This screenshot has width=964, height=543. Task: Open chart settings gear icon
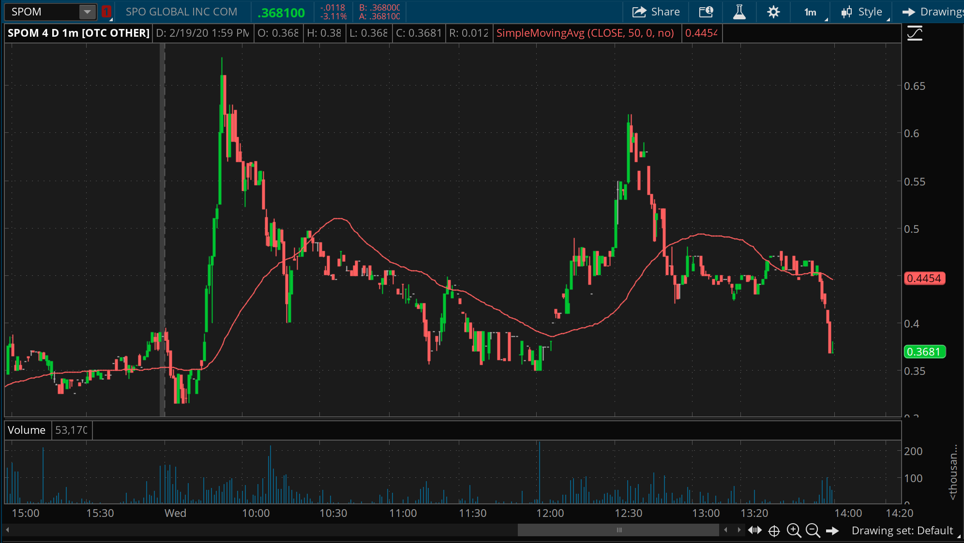773,12
